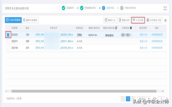Click the 2020-07-29 self-check time cell
Image resolution: width=172 pixels, height=107 pixels.
pyautogui.click(x=93, y=35)
